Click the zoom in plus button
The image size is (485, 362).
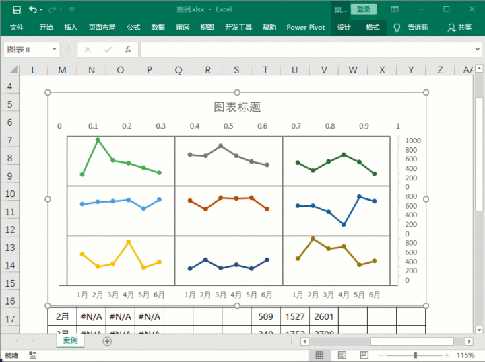(447, 355)
